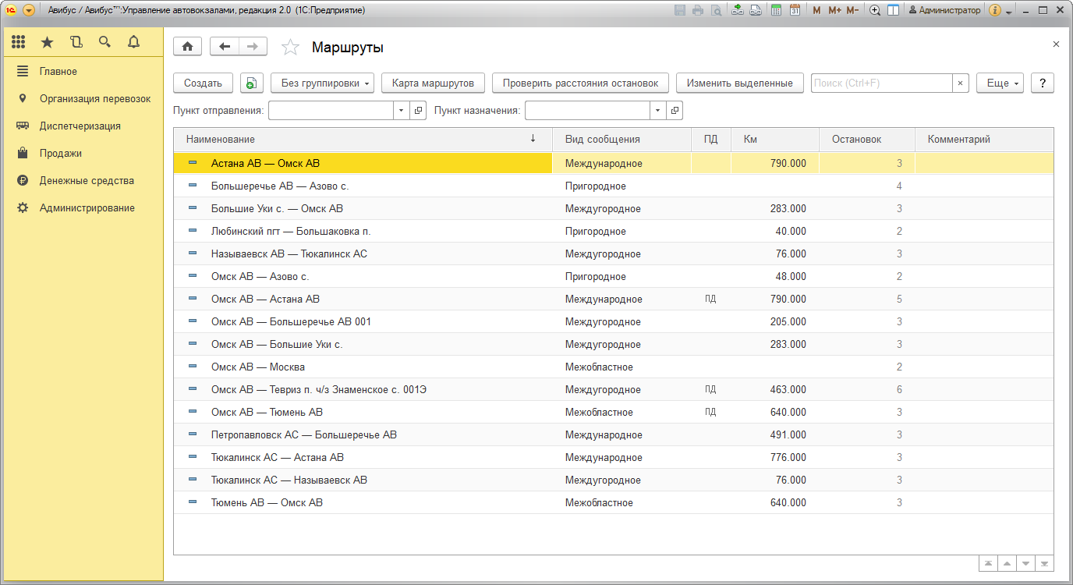
Task: Focus the Поиск search field
Action: click(881, 83)
